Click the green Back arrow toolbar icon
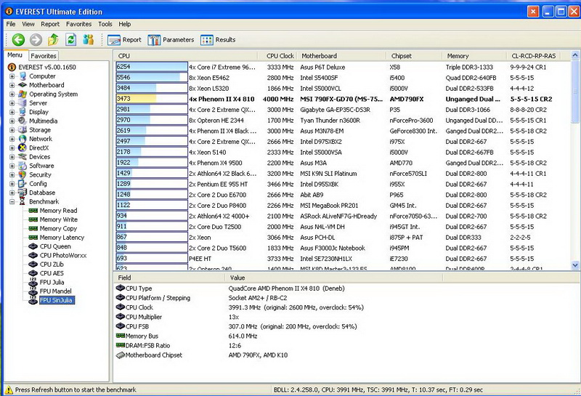 coord(18,40)
